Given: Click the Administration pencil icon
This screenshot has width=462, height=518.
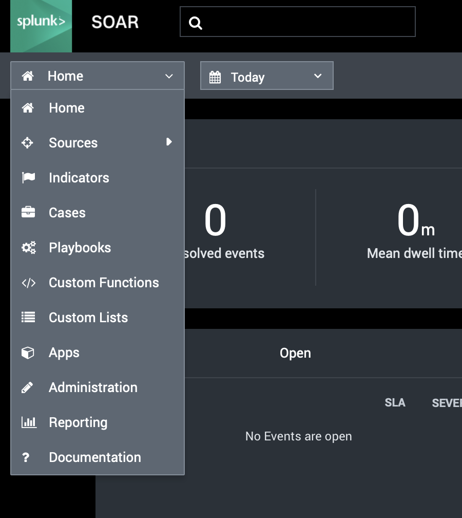Looking at the screenshot, I should (x=28, y=387).
